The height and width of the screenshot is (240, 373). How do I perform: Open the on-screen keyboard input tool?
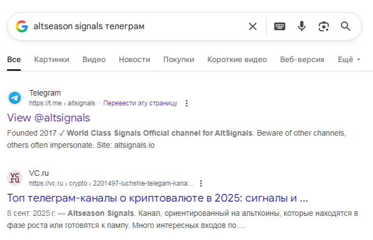point(280,26)
